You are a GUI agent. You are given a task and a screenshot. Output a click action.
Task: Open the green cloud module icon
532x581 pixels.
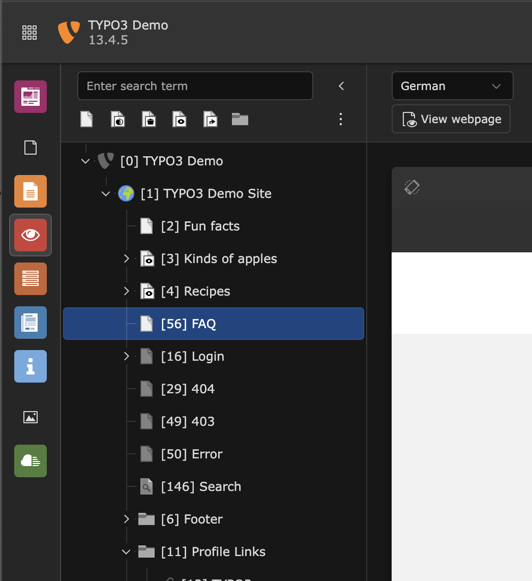[31, 461]
